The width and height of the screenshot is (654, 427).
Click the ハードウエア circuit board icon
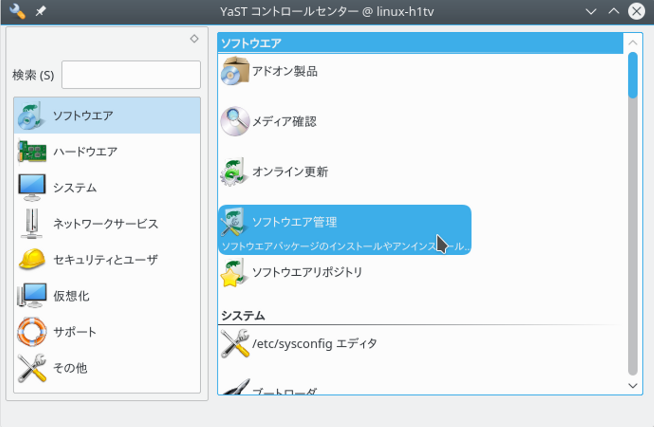pos(31,151)
